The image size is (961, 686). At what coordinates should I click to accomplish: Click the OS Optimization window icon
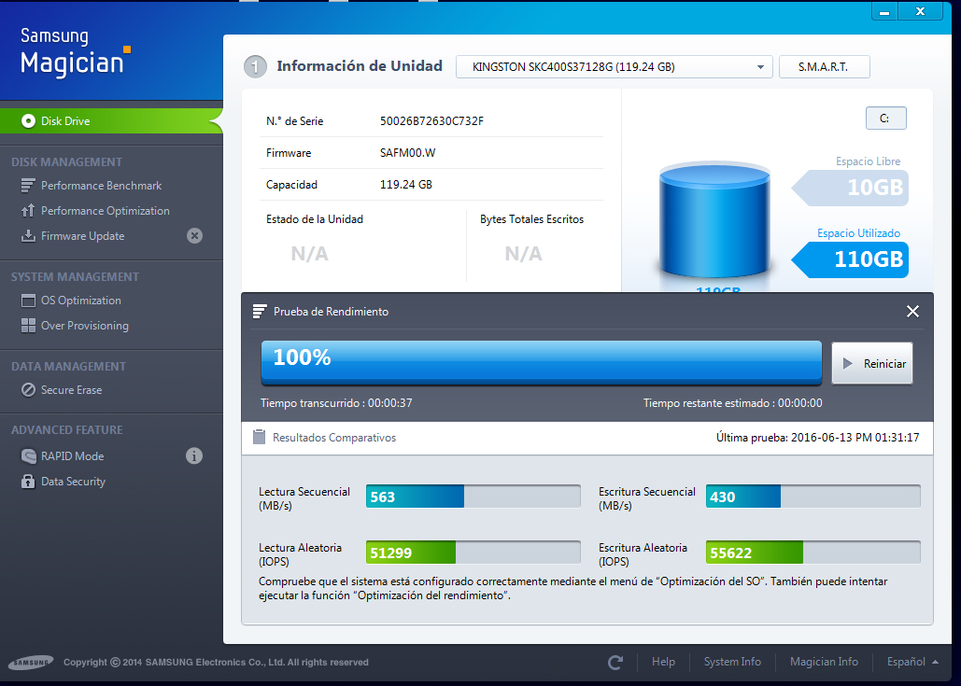[x=28, y=301]
